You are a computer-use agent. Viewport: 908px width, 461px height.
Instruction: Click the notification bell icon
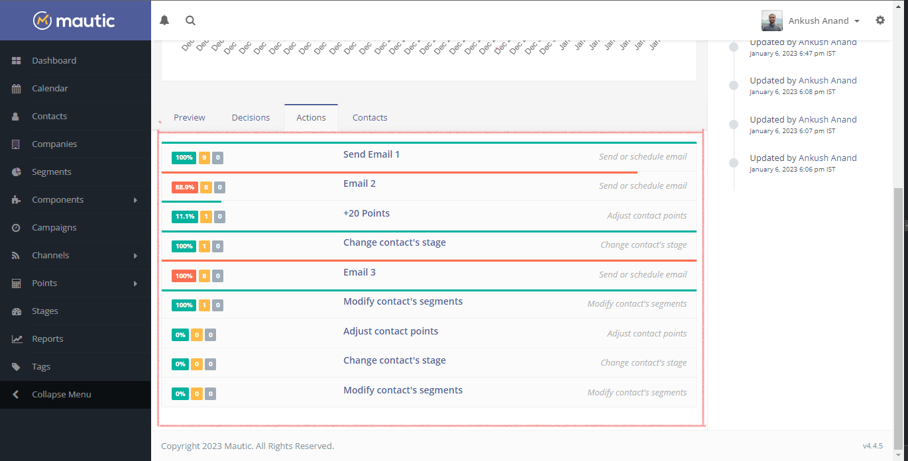pos(164,20)
